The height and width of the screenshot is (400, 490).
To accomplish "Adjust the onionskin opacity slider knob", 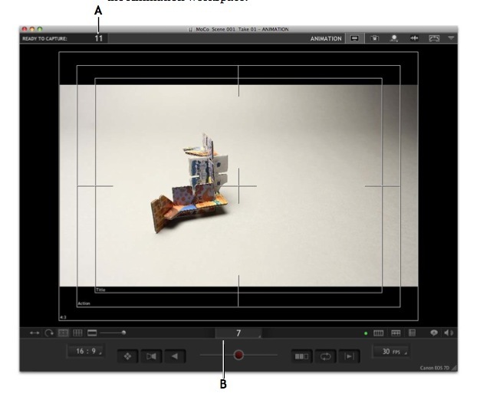I will [238, 355].
